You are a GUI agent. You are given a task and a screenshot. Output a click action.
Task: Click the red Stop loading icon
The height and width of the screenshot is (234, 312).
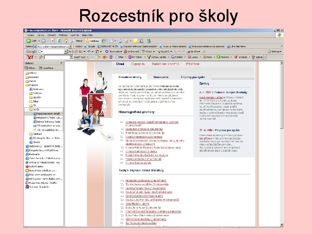coord(52,41)
